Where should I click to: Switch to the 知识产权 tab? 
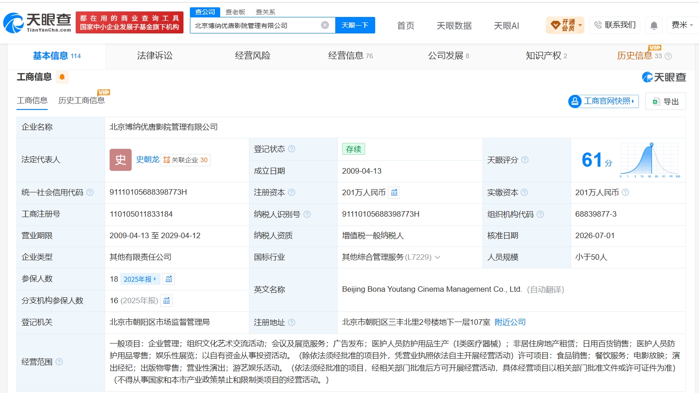point(546,56)
